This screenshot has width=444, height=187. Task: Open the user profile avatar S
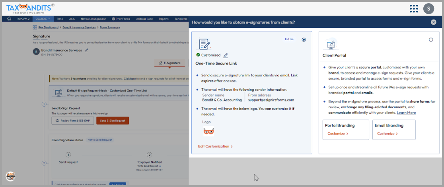click(429, 8)
